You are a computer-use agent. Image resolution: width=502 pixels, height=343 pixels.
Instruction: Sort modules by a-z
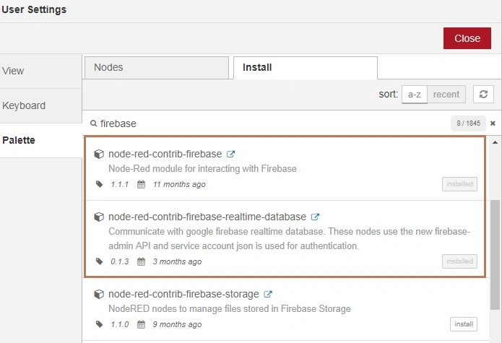[415, 95]
